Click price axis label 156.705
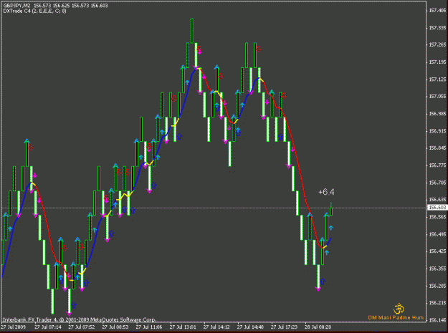This screenshot has height=333, width=448. point(437,183)
